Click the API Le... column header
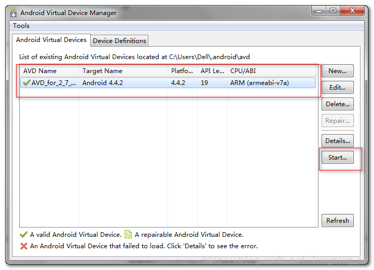 tap(212, 71)
